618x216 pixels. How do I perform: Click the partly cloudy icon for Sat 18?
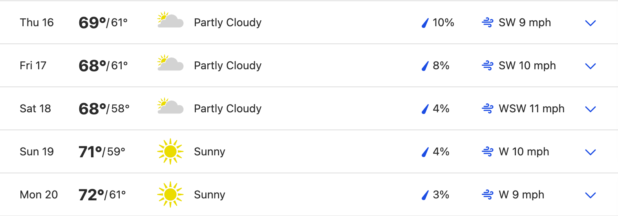(170, 106)
